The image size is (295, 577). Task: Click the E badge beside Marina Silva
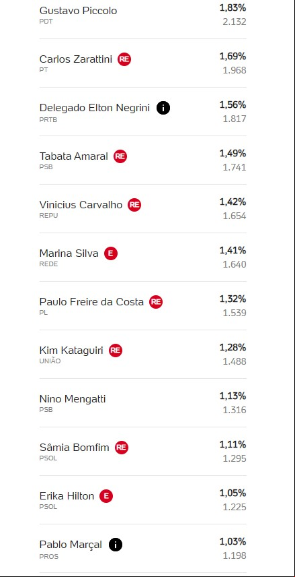111,253
